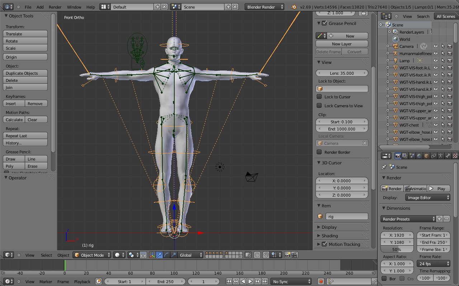
Task: Click the Blender logo icon in info header
Action: [x=294, y=7]
